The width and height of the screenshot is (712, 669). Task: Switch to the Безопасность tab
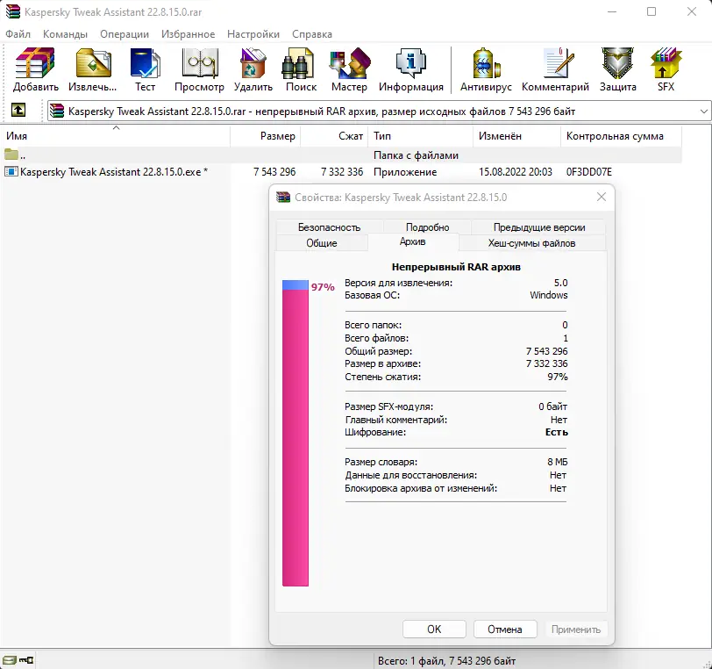329,227
